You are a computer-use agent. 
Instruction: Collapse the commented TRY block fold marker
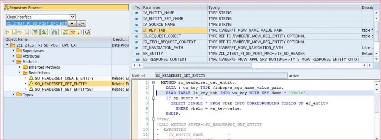pos(154,119)
